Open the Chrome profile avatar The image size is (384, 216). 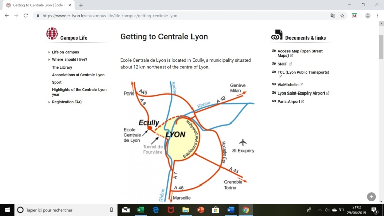368,16
